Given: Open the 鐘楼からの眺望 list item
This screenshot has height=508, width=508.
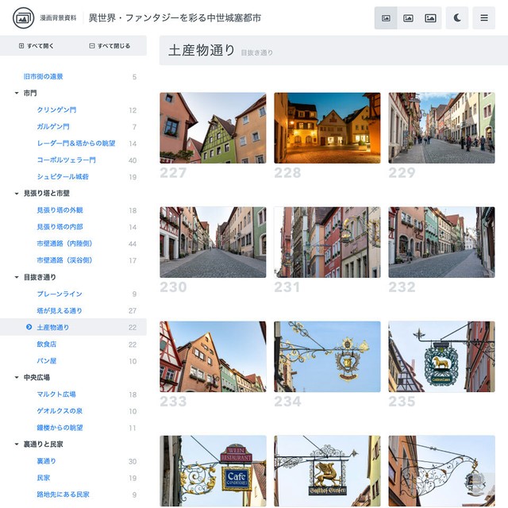Looking at the screenshot, I should coord(60,428).
